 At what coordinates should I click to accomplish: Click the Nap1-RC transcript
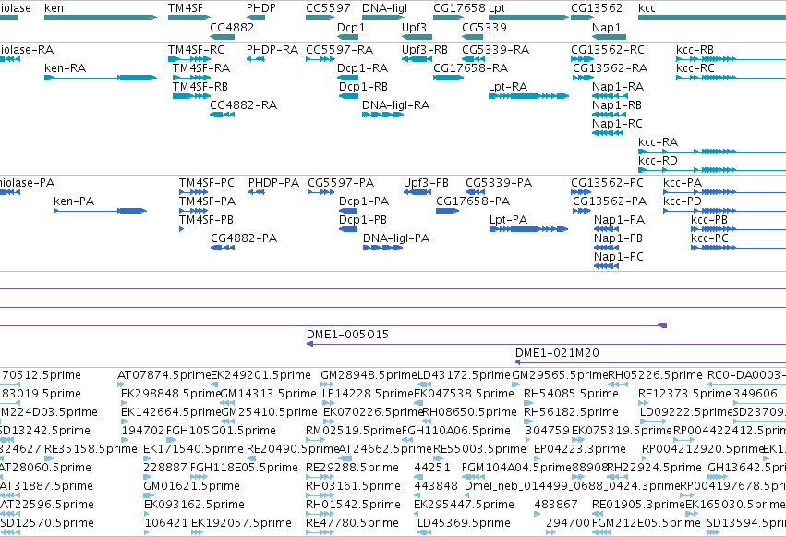[606, 133]
